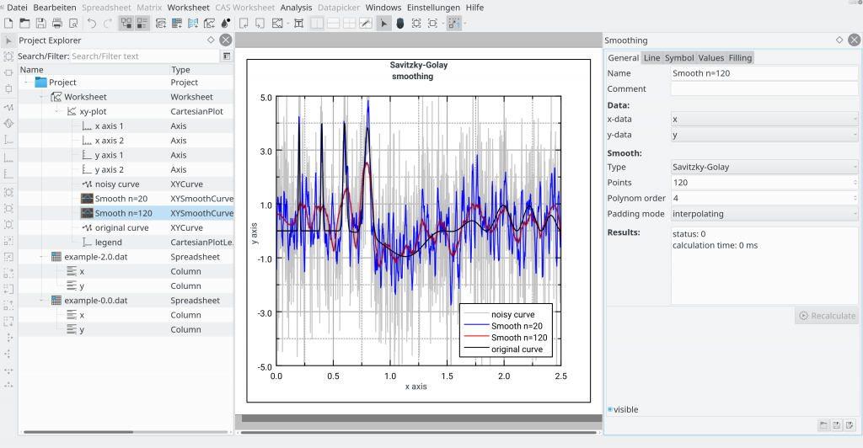Screen dimensions: 863x448
Task: Open the Einstellungen menu
Action: pyautogui.click(x=433, y=8)
